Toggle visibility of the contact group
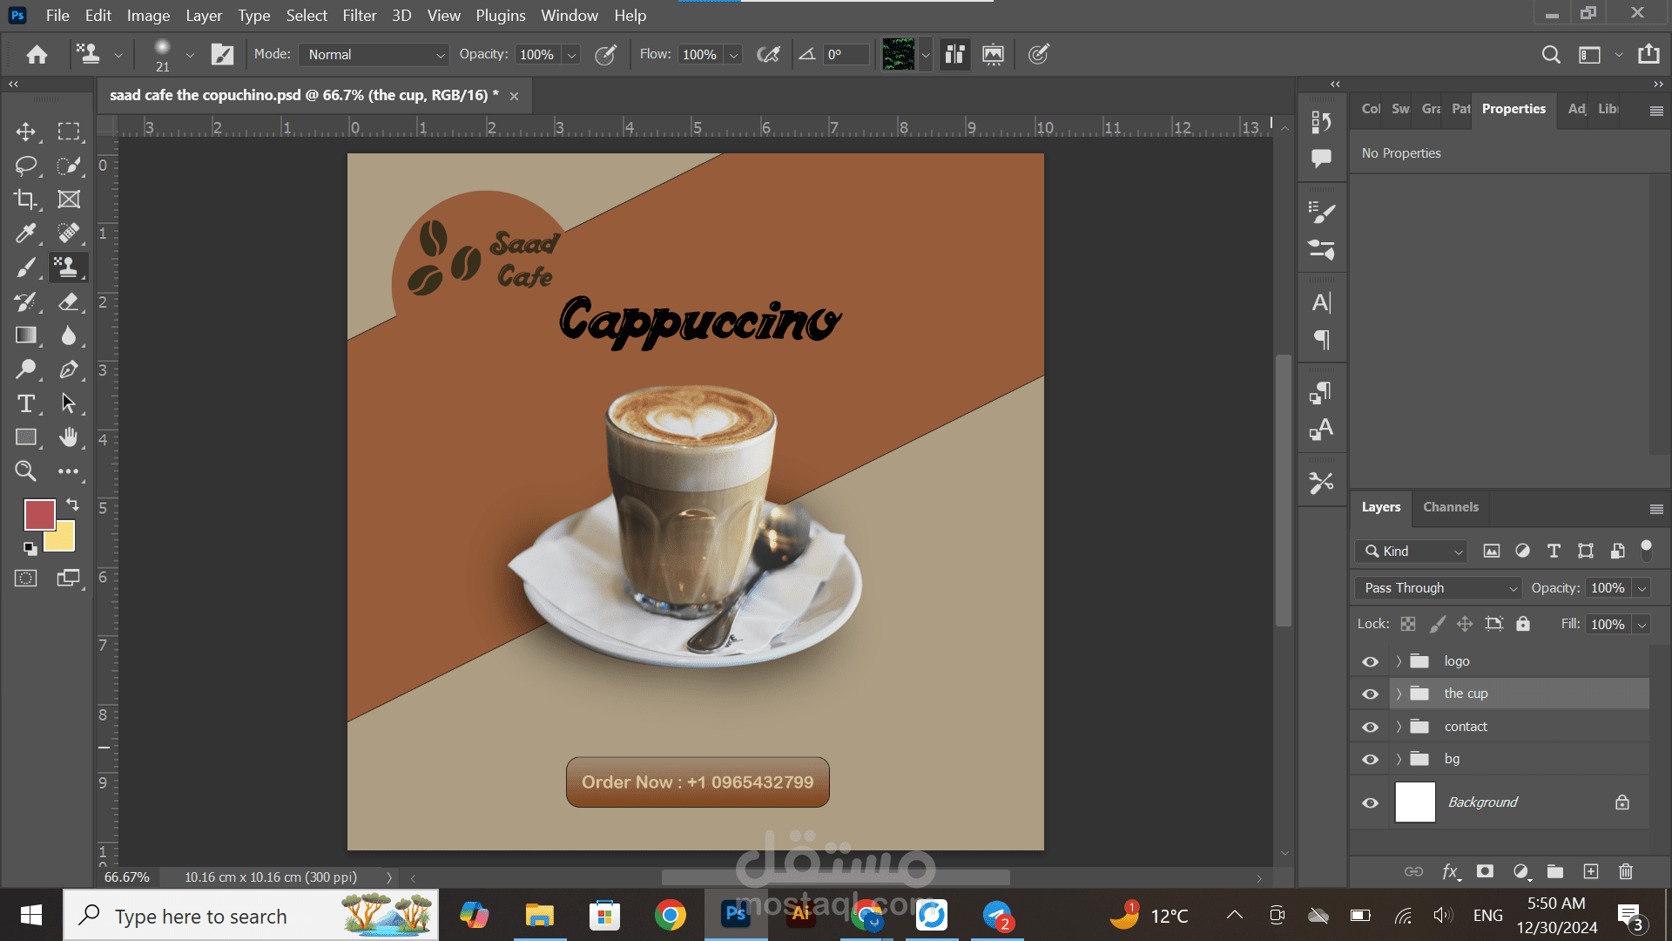1672x941 pixels. (x=1370, y=727)
